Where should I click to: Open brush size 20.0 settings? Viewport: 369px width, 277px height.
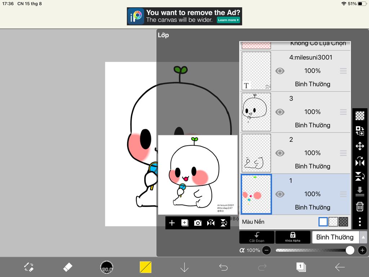coord(107,267)
